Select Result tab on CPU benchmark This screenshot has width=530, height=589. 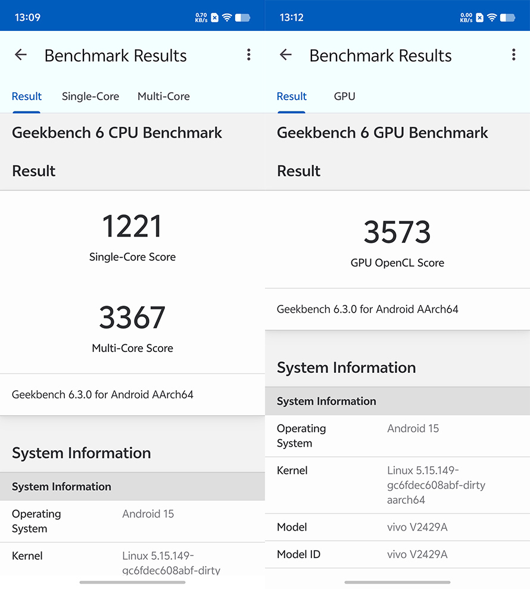27,96
